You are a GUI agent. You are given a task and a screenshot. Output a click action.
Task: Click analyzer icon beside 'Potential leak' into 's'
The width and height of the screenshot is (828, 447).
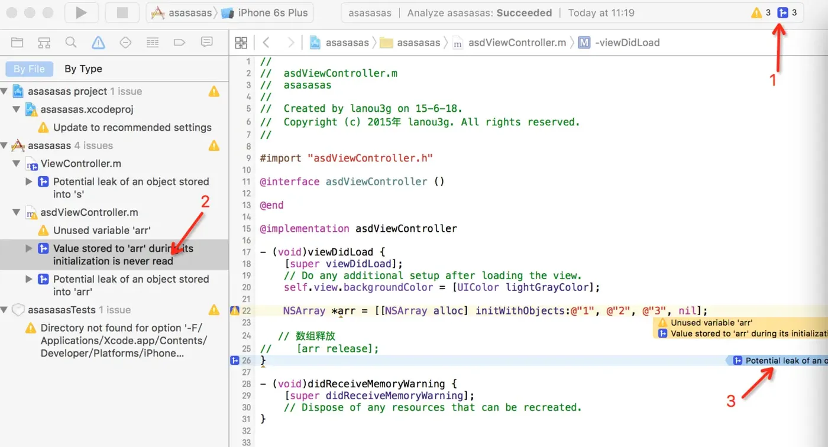tap(43, 182)
